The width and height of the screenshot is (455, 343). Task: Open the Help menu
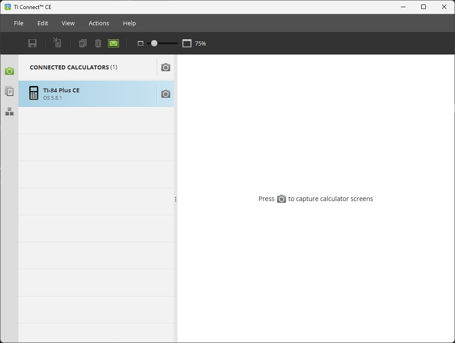(x=129, y=23)
